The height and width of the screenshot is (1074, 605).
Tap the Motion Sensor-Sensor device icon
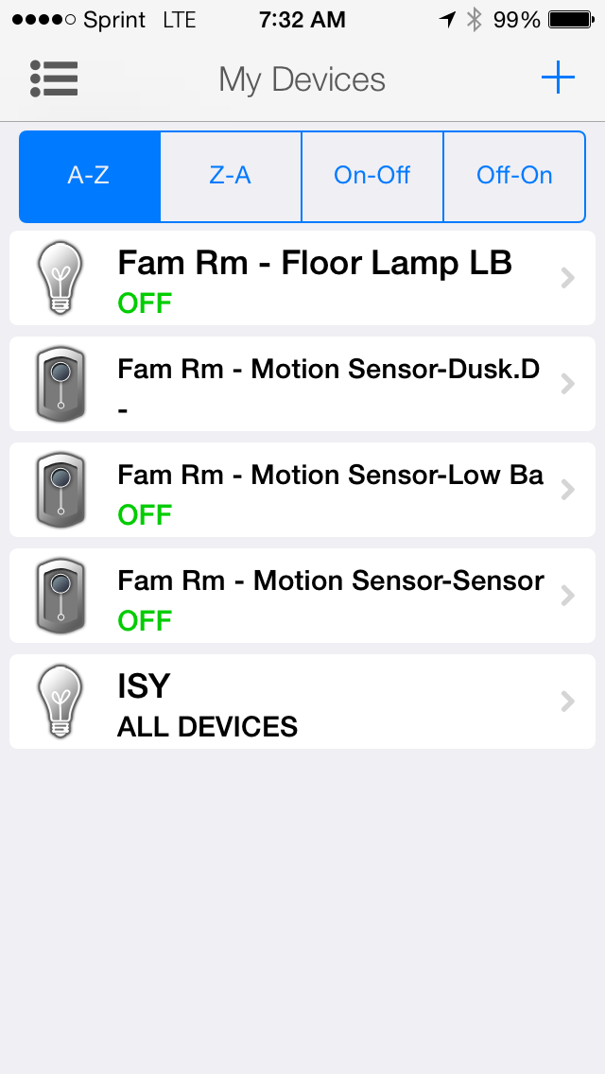point(60,595)
